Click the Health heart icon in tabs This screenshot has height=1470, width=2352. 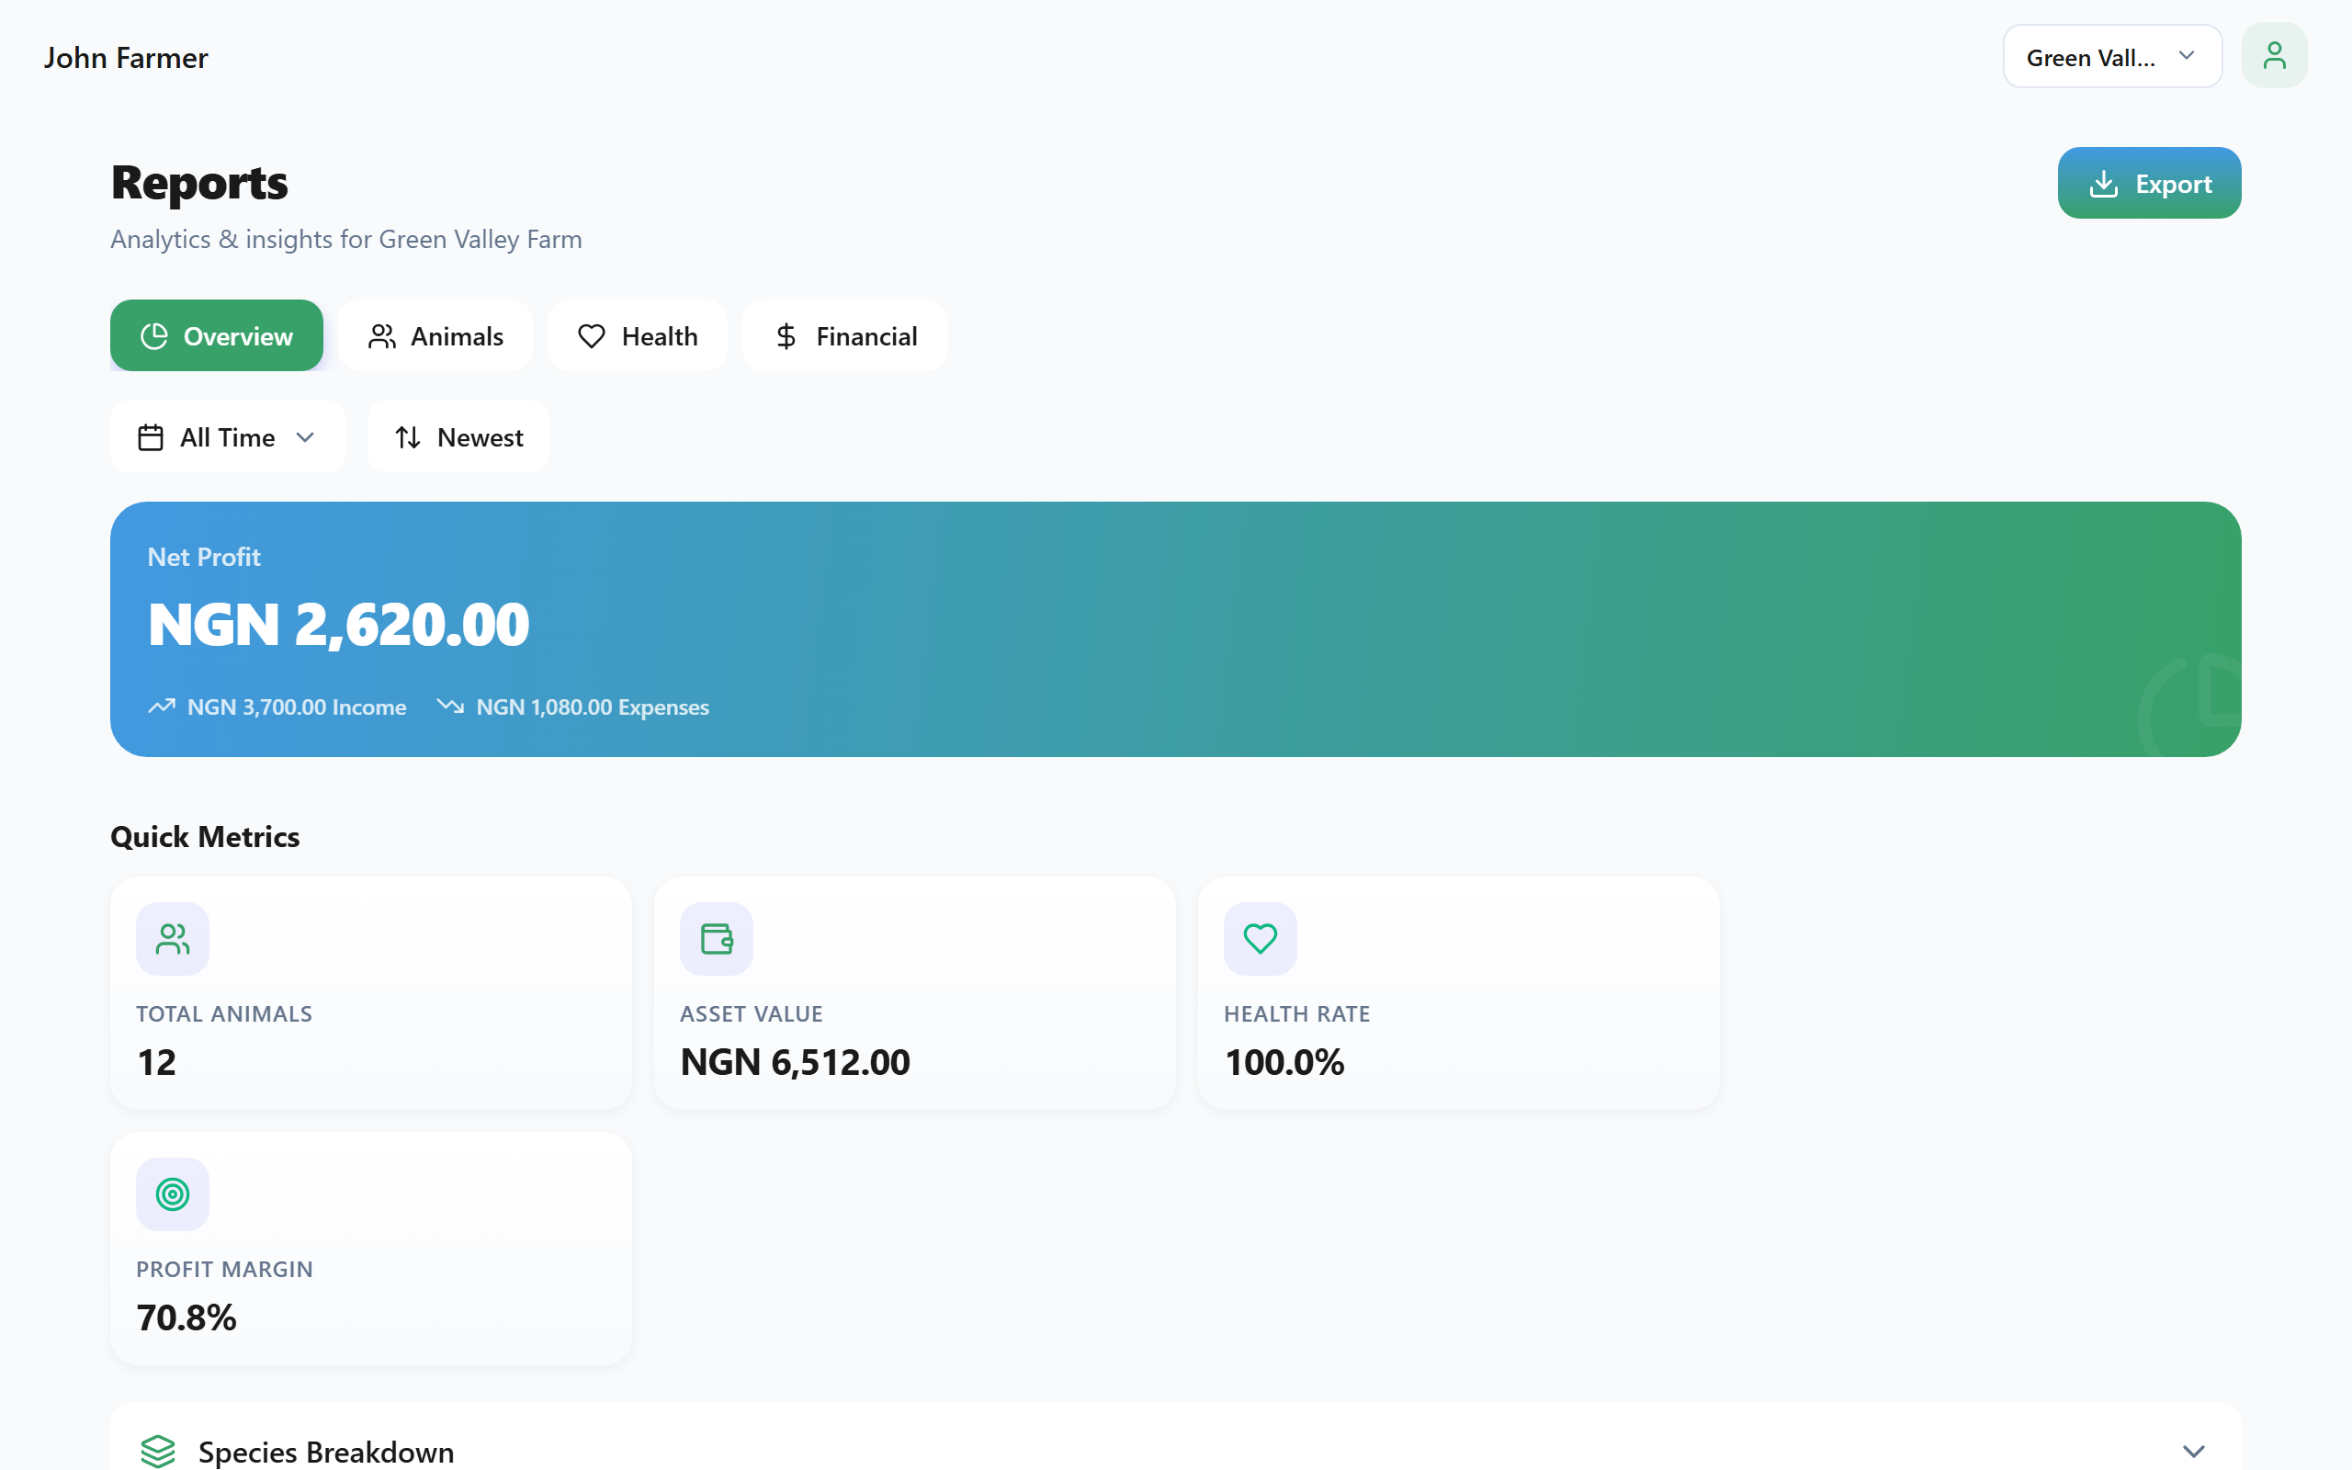tap(591, 336)
